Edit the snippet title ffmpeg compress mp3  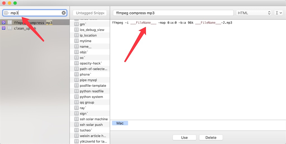173,13
